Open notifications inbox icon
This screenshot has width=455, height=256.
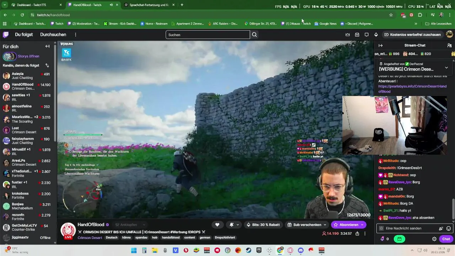(357, 34)
